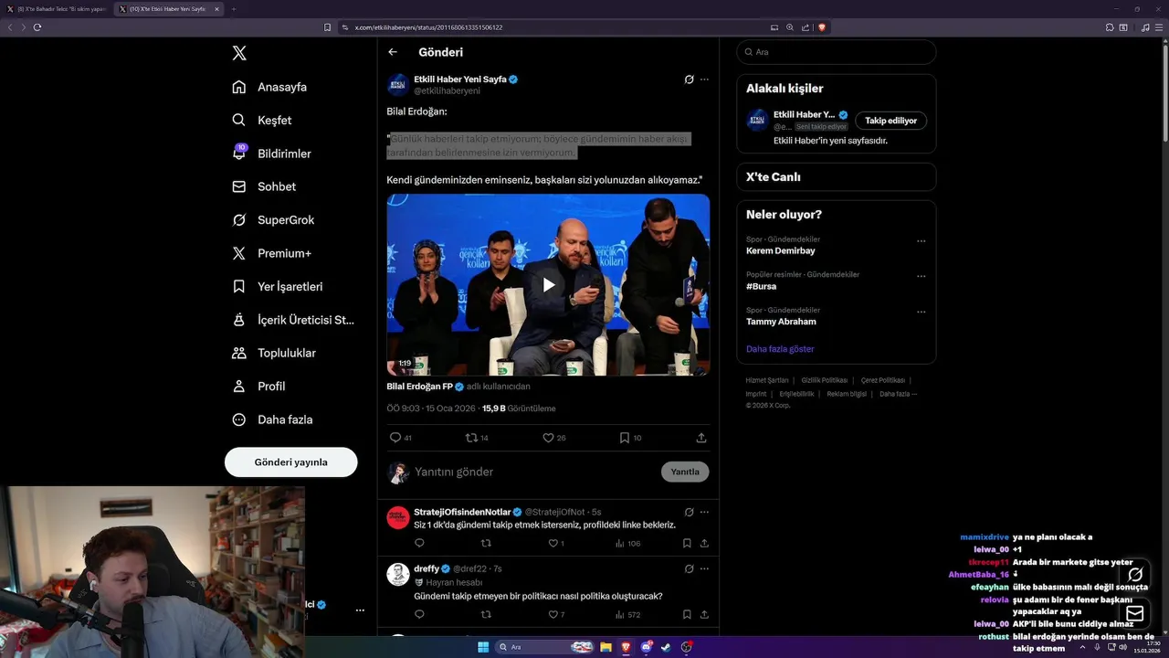The width and height of the screenshot is (1169, 658).
Task: Click the Yanıtla button
Action: [x=685, y=472]
